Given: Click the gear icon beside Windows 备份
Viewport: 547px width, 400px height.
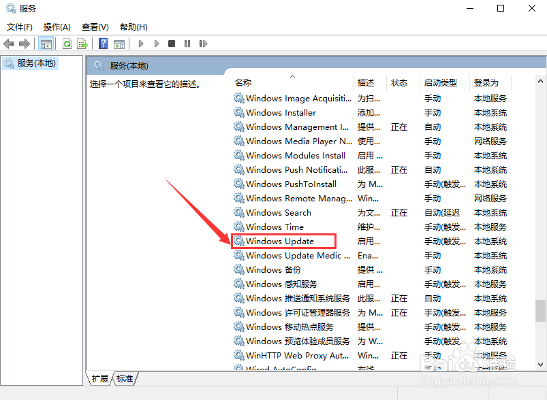Looking at the screenshot, I should (x=239, y=269).
